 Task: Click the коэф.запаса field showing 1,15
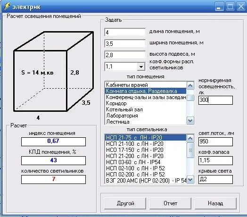215,160
